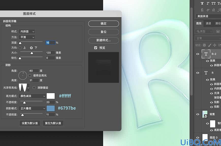Lock image pixels brush icon
221x146 pixels.
[x=210, y=45]
